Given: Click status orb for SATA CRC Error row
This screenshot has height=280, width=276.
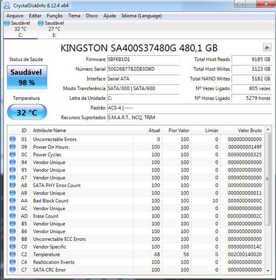Looking at the screenshot, I should (x=13, y=270).
